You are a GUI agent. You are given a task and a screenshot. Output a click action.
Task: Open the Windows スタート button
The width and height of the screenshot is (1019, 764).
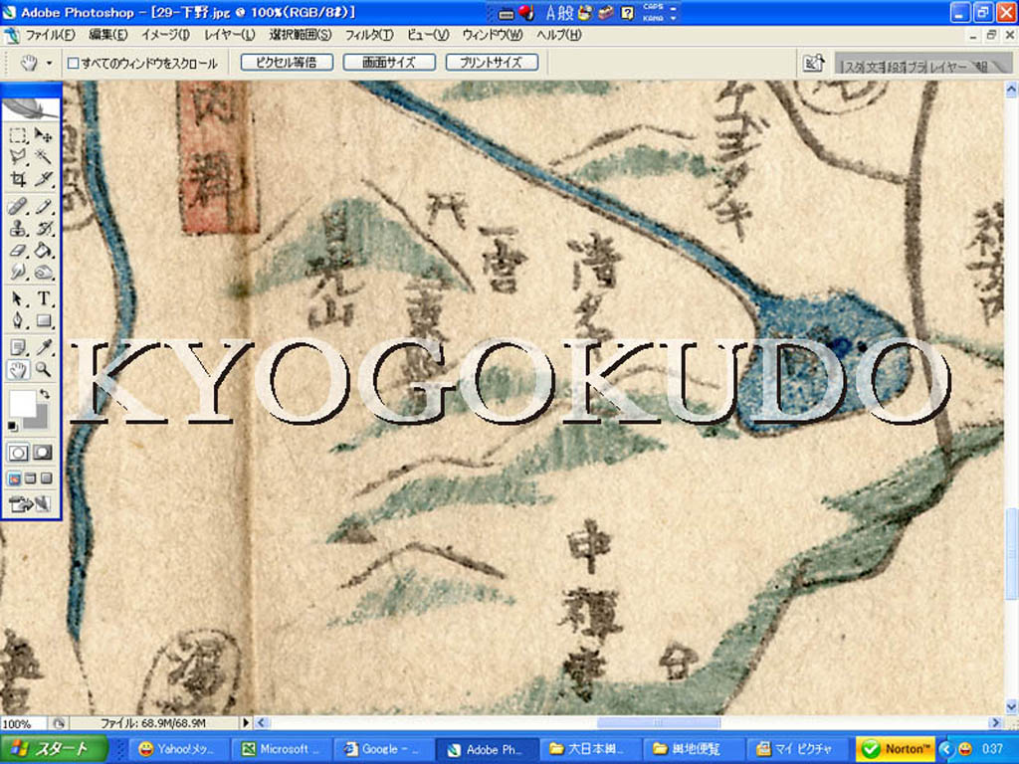54,748
